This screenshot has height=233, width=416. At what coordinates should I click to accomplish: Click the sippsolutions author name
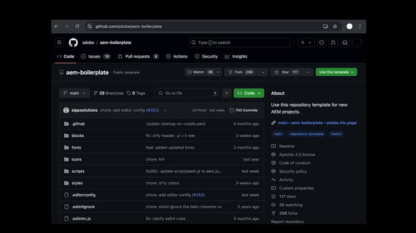(x=84, y=110)
